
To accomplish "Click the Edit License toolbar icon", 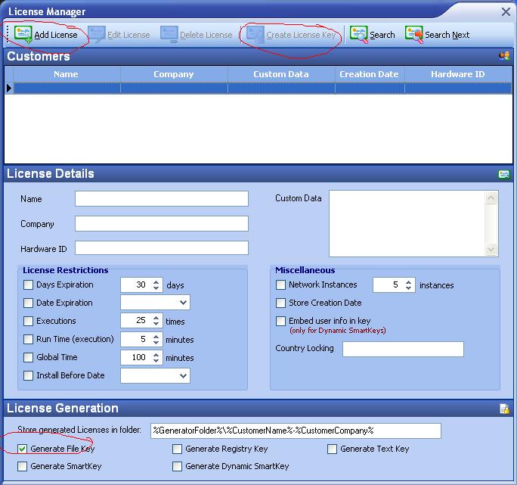I will (x=96, y=34).
